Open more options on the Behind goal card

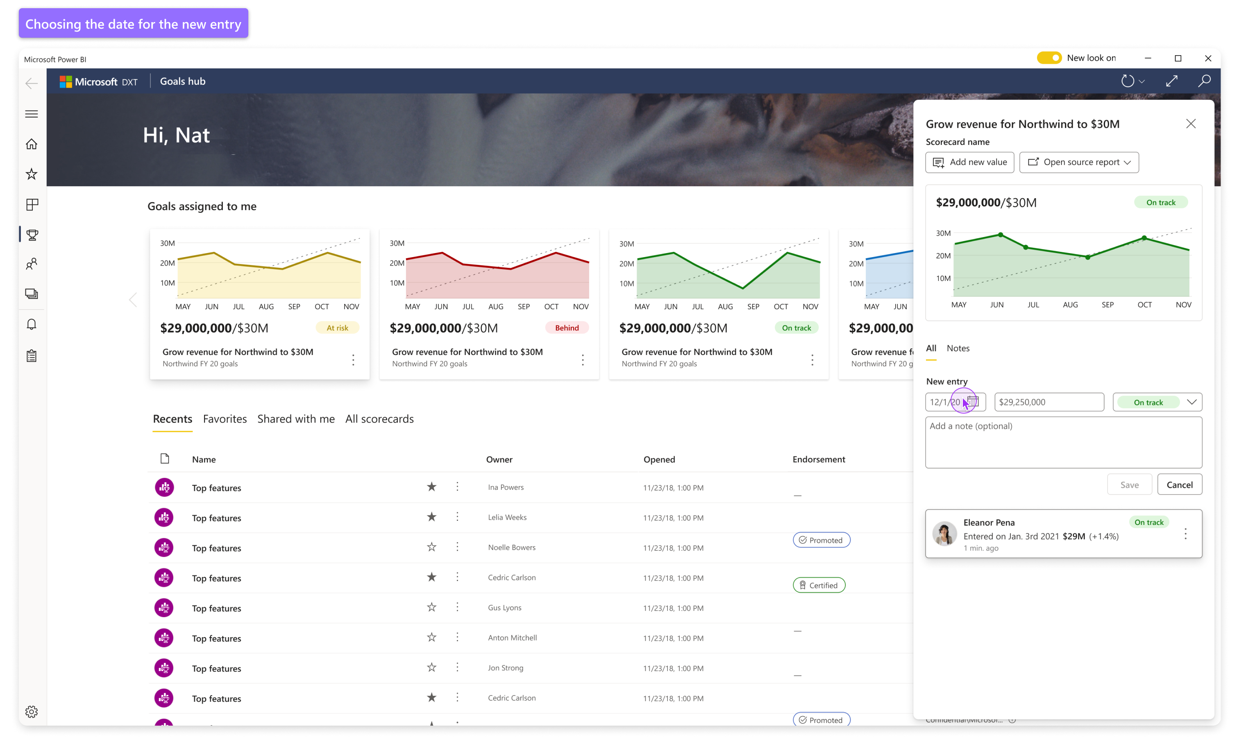[x=583, y=360]
